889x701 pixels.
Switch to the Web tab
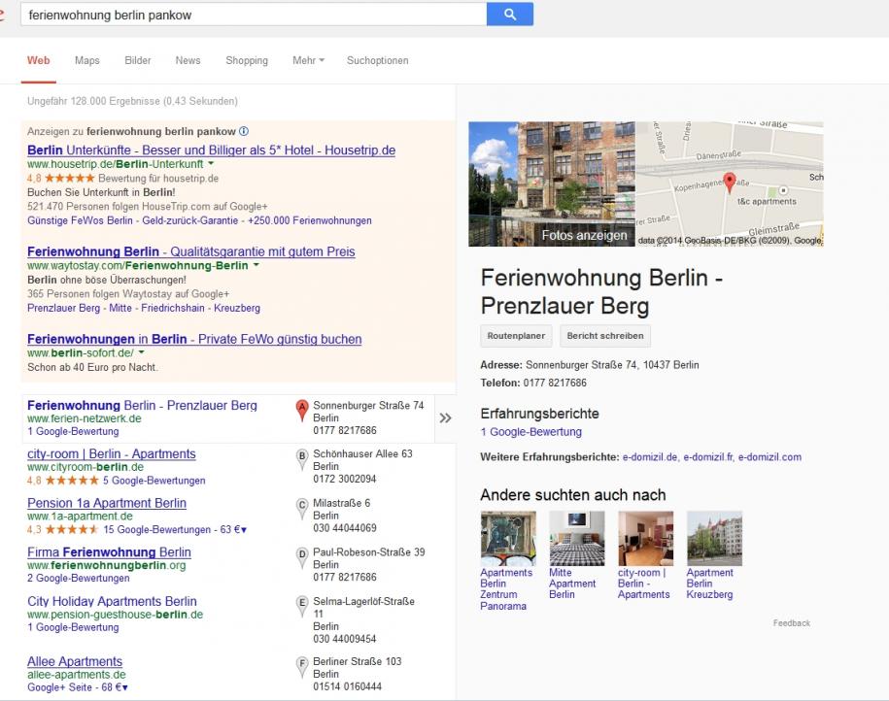(x=39, y=60)
